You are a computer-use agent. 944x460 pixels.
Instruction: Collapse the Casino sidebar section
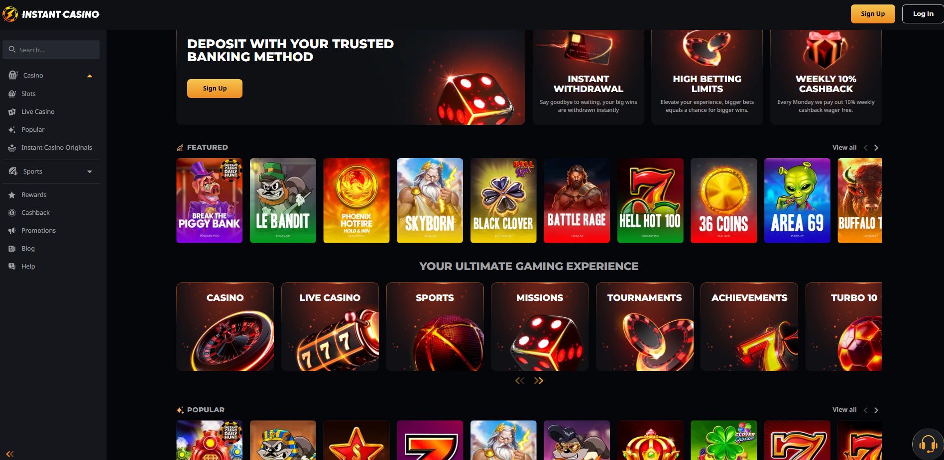pos(90,76)
